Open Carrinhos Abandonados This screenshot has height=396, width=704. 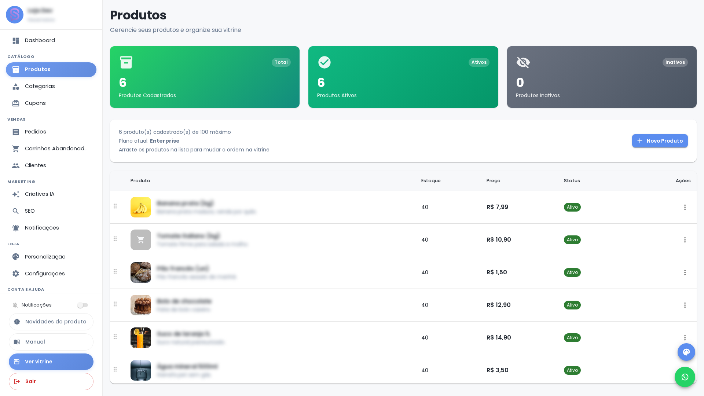(51, 149)
